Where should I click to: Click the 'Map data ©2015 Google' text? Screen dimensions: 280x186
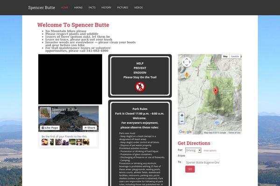click(x=215, y=133)
